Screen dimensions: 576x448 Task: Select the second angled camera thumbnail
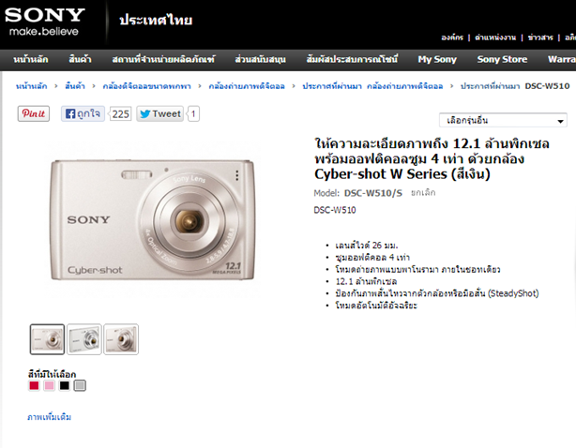tap(84, 339)
